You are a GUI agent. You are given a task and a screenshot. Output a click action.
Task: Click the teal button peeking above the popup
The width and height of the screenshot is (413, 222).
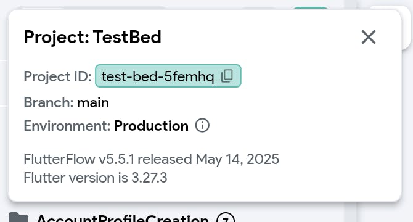coord(310,8)
